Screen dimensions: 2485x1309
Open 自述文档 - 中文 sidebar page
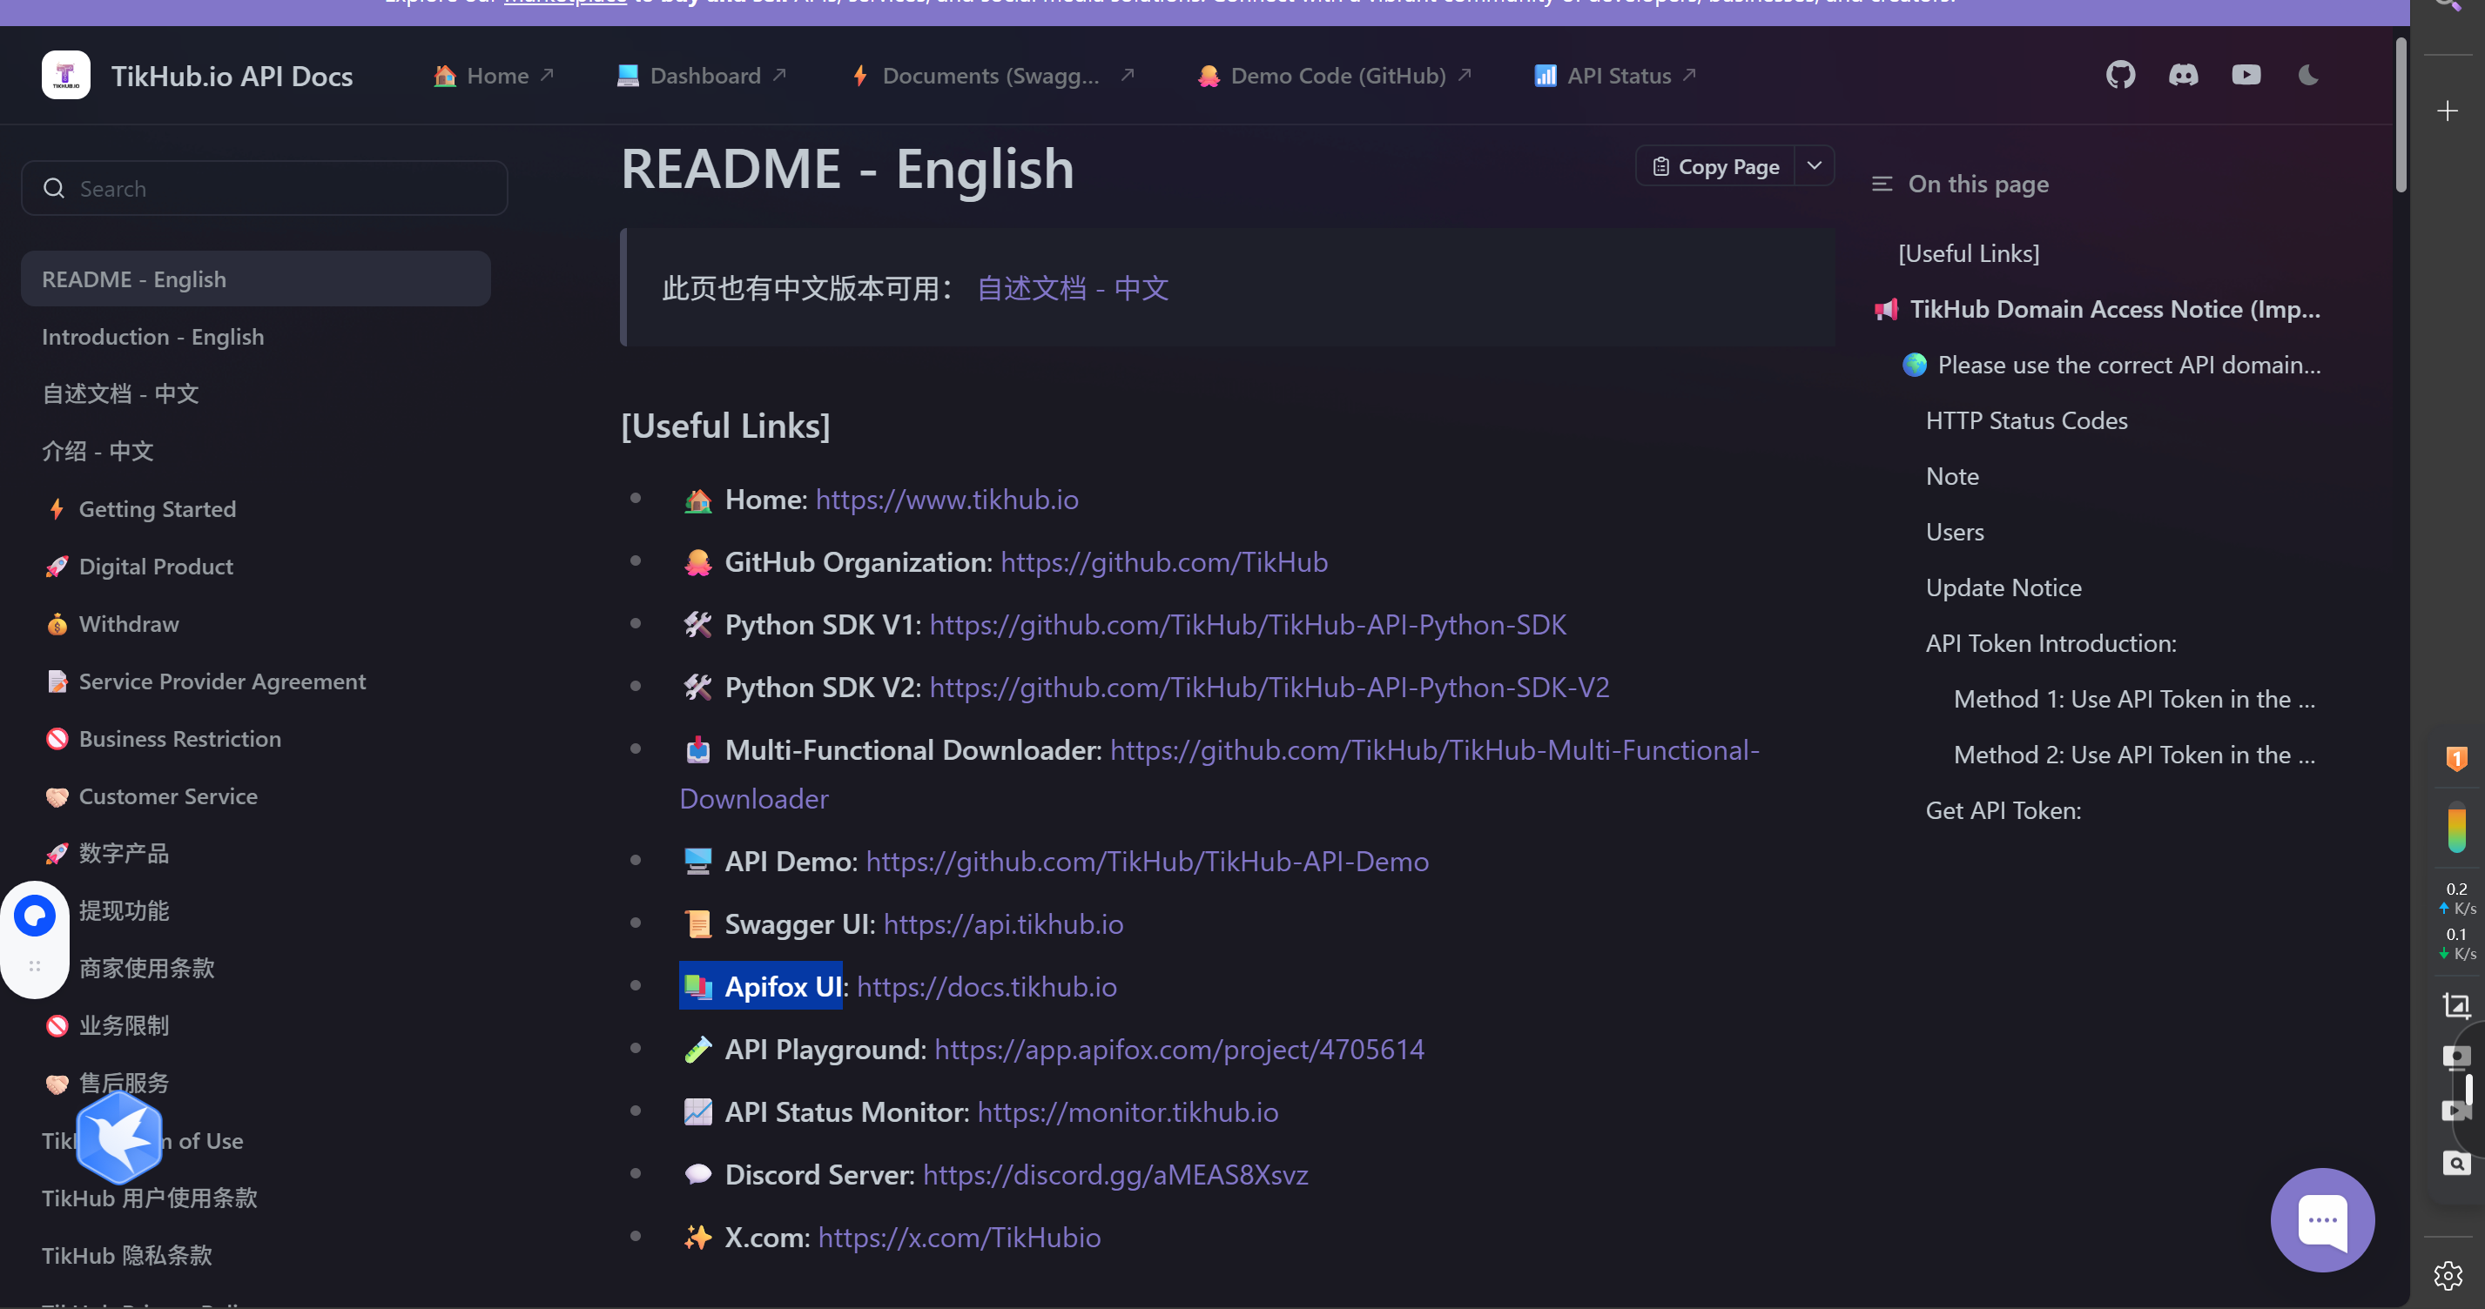(x=120, y=394)
